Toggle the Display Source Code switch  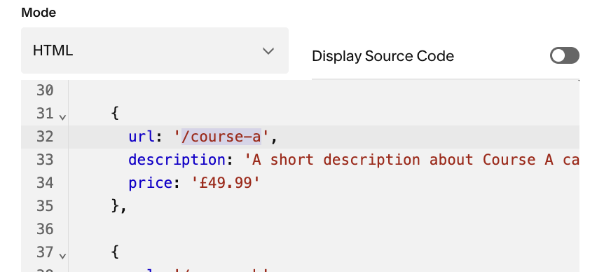point(564,56)
